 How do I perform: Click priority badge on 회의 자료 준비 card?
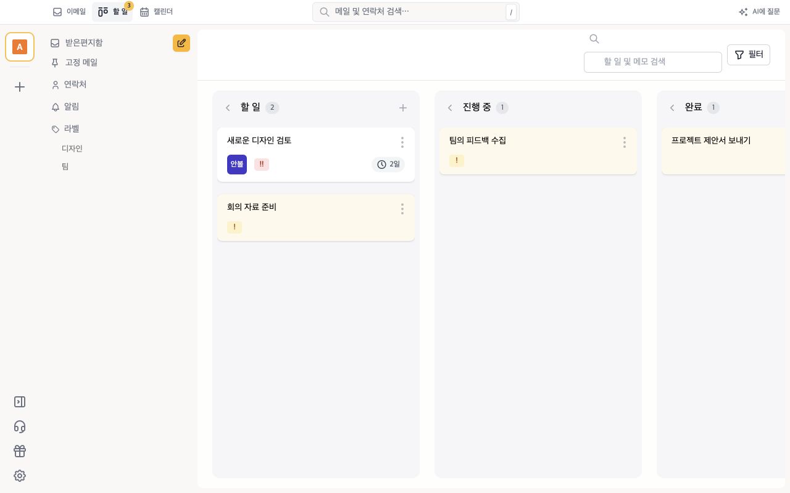pyautogui.click(x=235, y=227)
